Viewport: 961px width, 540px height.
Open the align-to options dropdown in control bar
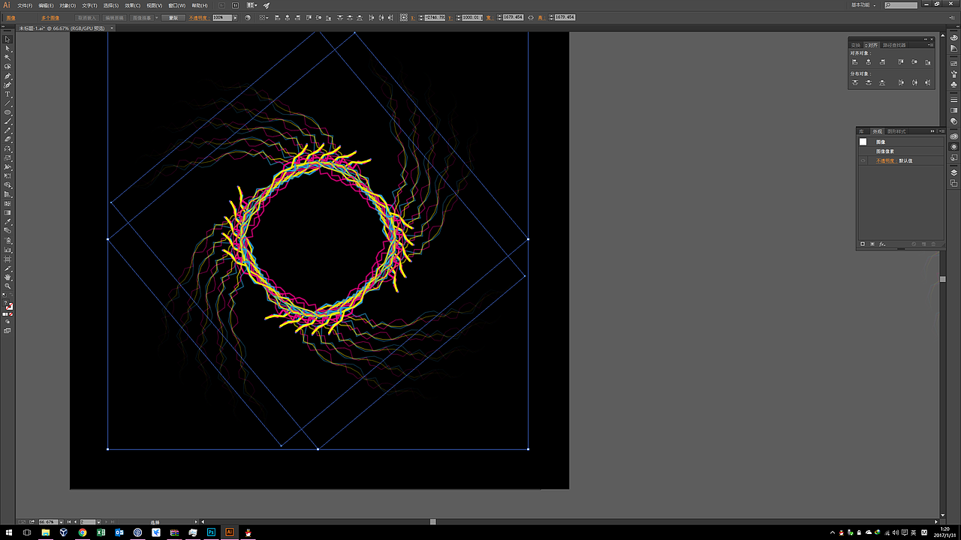tap(263, 17)
